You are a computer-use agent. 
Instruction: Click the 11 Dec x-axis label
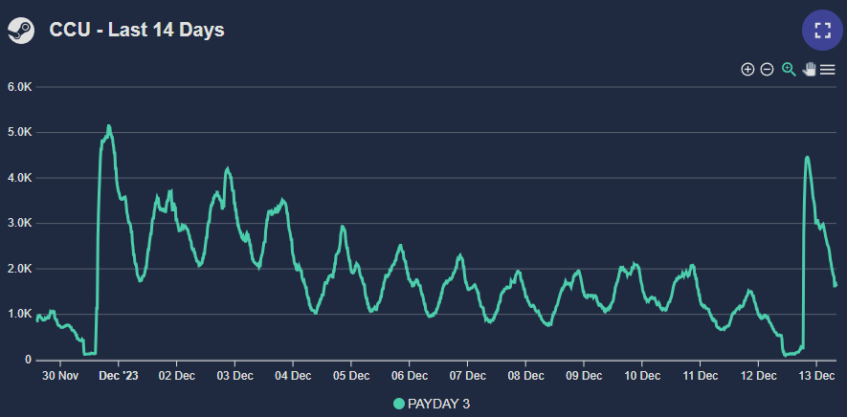click(700, 376)
